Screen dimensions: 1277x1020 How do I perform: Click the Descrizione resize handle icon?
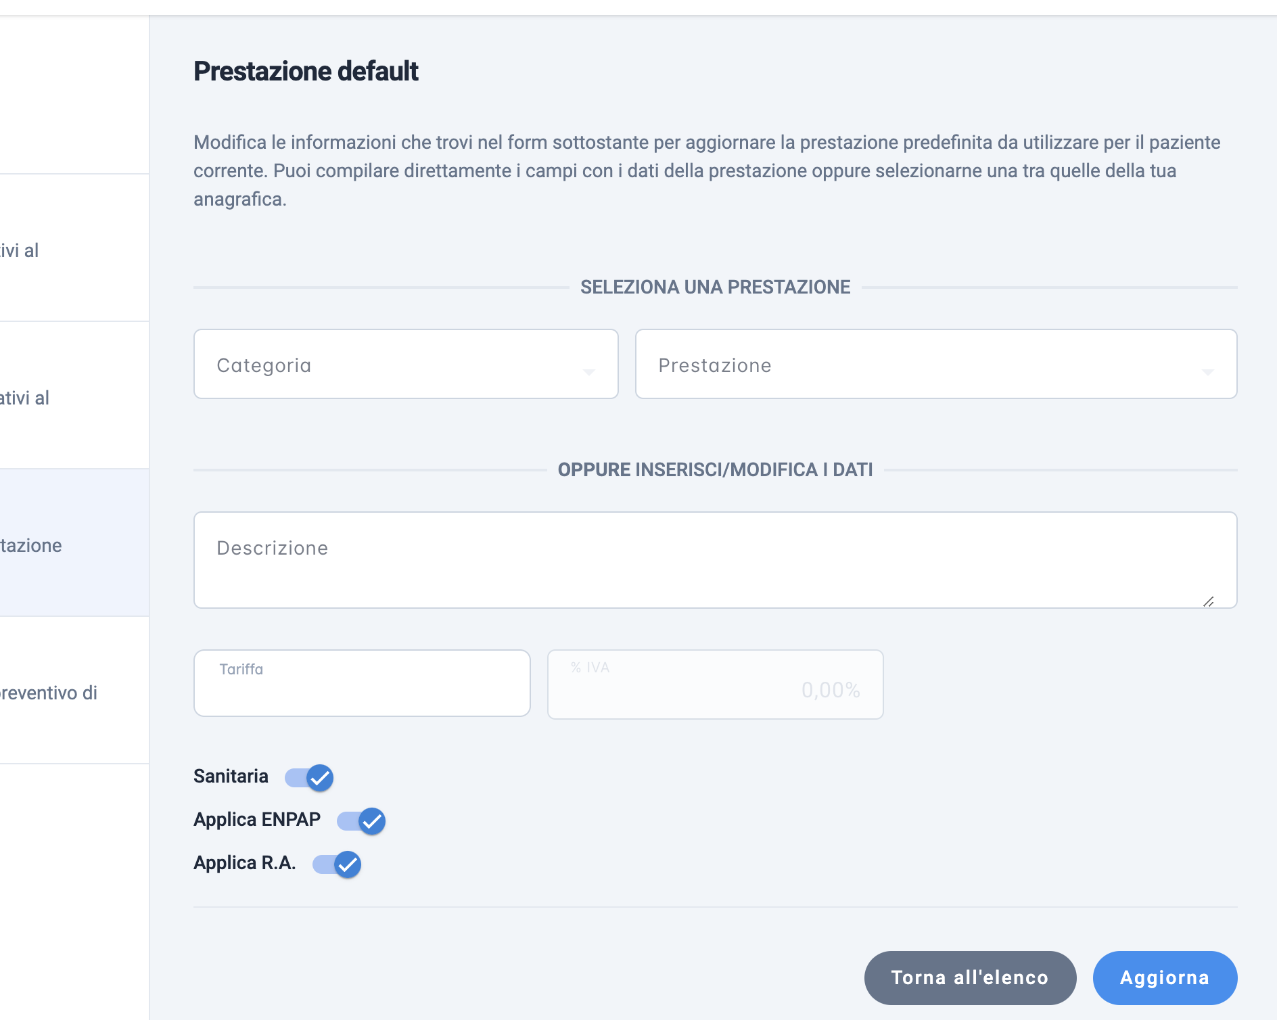click(1209, 601)
